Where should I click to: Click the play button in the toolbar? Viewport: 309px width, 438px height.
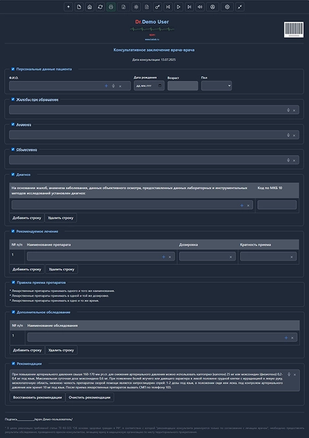click(178, 7)
